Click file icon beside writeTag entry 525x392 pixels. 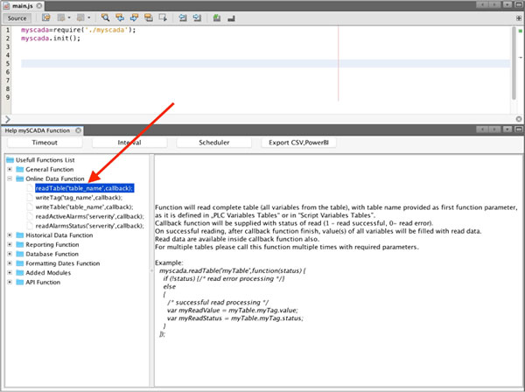pyautogui.click(x=30, y=198)
